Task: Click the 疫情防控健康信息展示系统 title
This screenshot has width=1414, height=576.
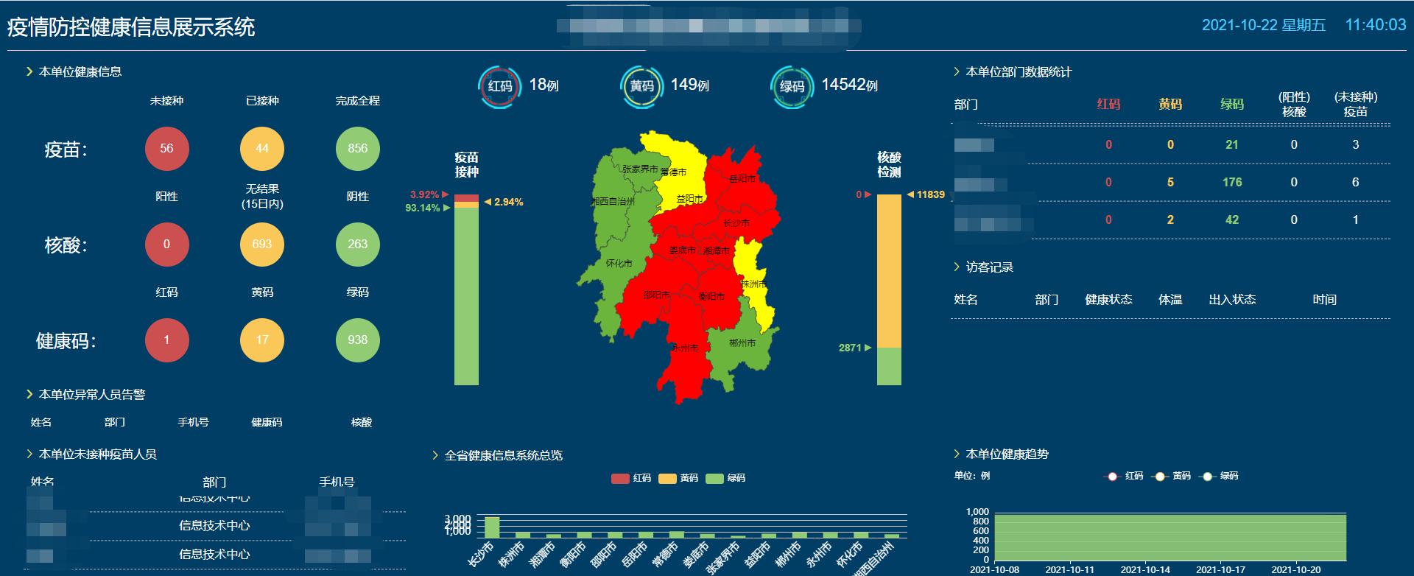Action: [x=131, y=27]
